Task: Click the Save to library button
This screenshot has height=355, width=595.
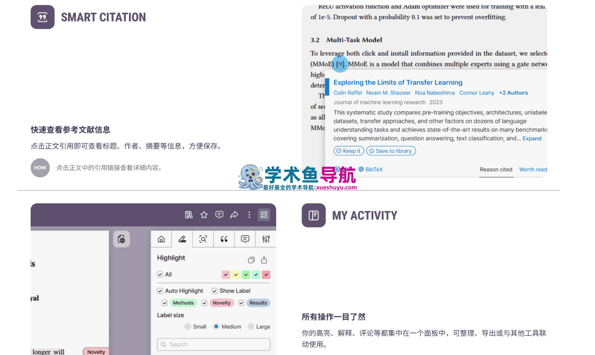Action: pos(391,151)
